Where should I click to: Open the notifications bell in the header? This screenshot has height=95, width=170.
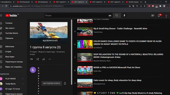click(x=159, y=15)
